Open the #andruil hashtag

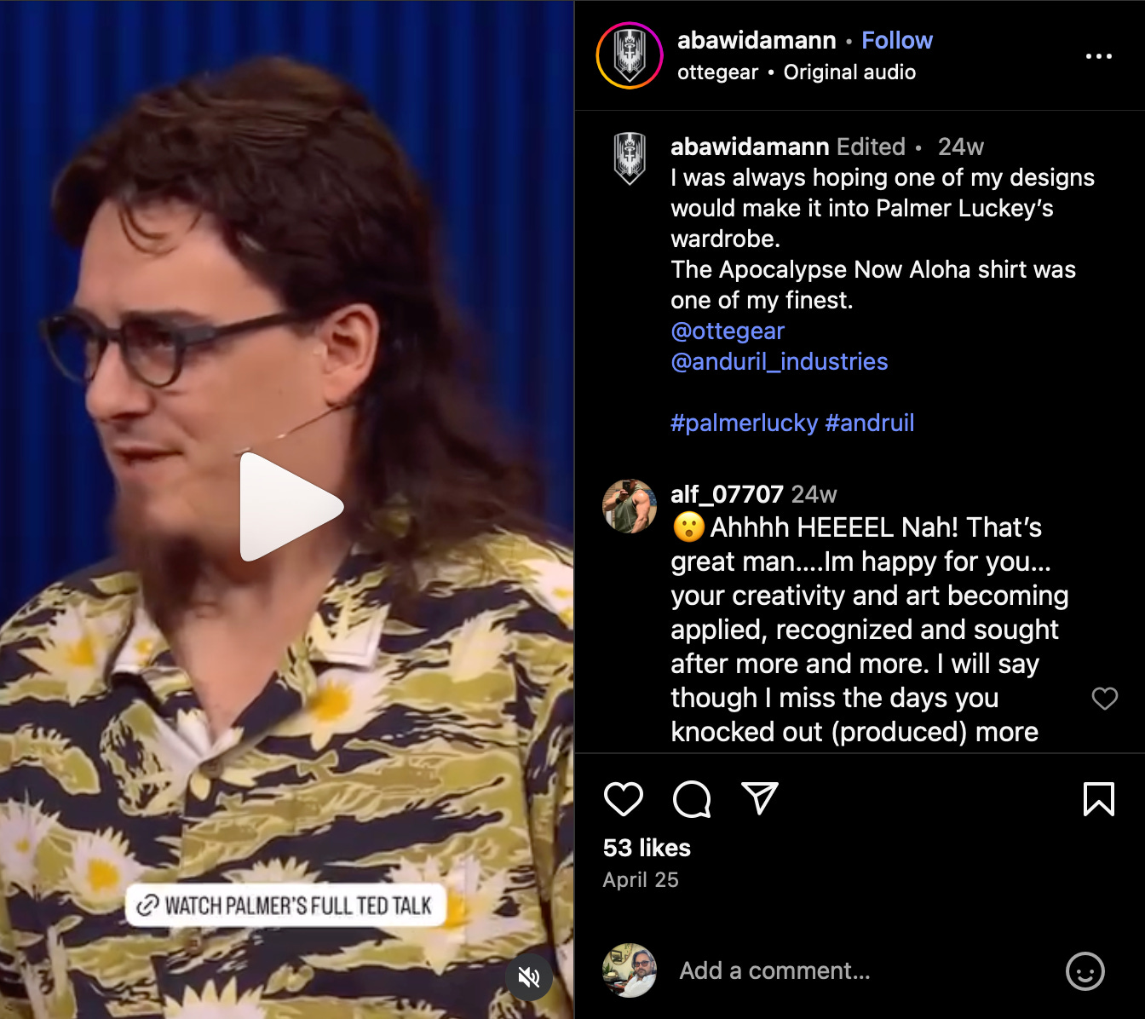click(870, 423)
